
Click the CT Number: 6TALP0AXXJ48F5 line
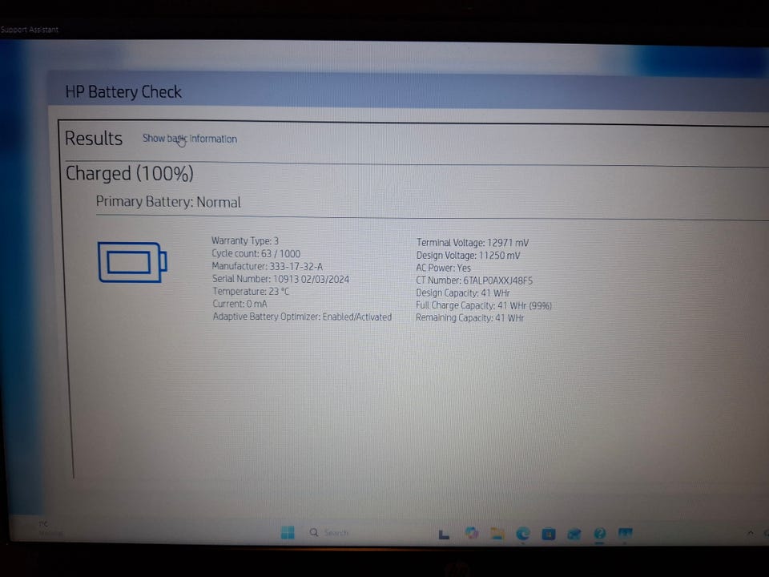click(474, 280)
